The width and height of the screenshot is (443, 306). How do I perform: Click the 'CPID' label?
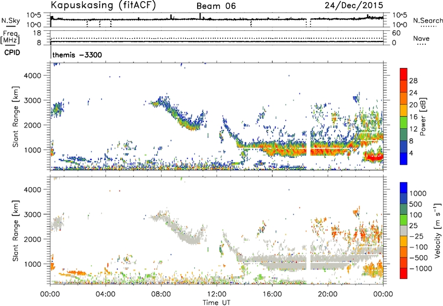click(12, 52)
